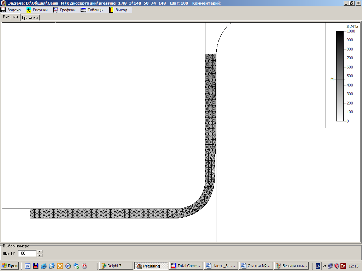Open the Рисунки menu with the runner icon
This screenshot has width=362, height=271.
pyautogui.click(x=37, y=10)
